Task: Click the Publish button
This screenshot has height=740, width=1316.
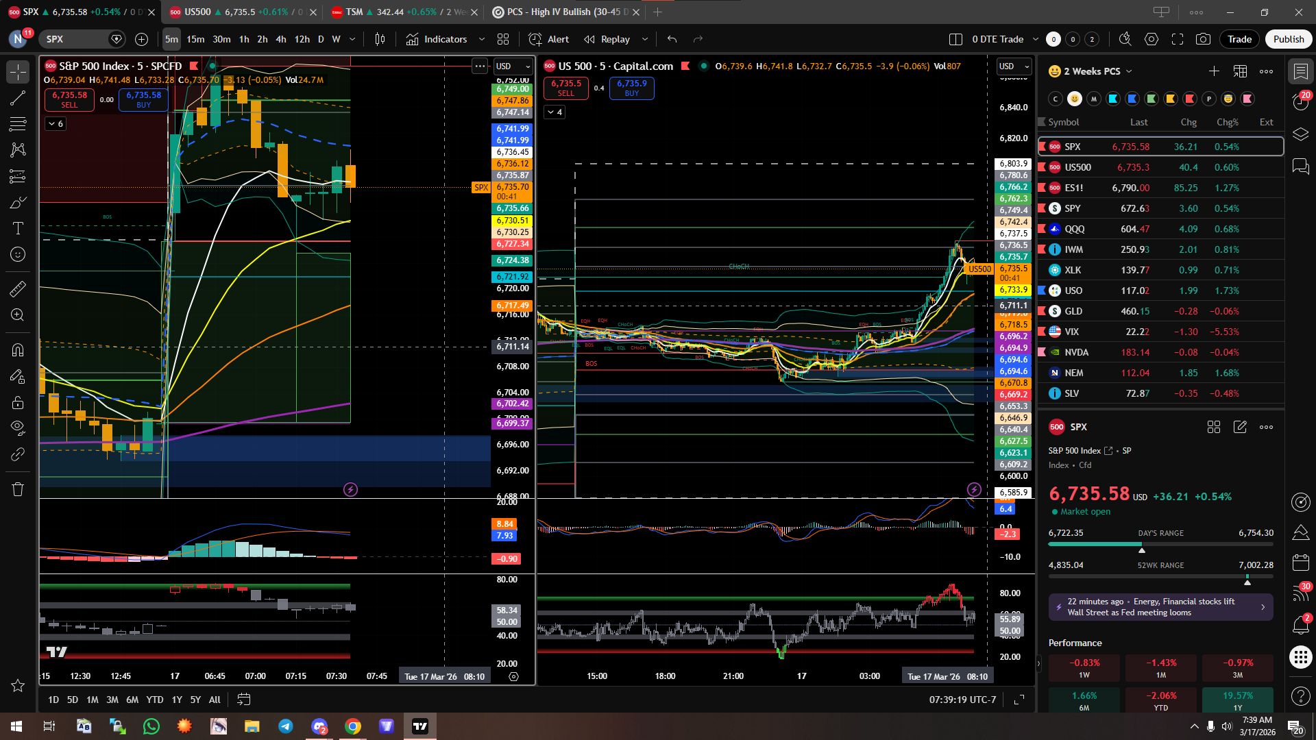Action: [1288, 39]
